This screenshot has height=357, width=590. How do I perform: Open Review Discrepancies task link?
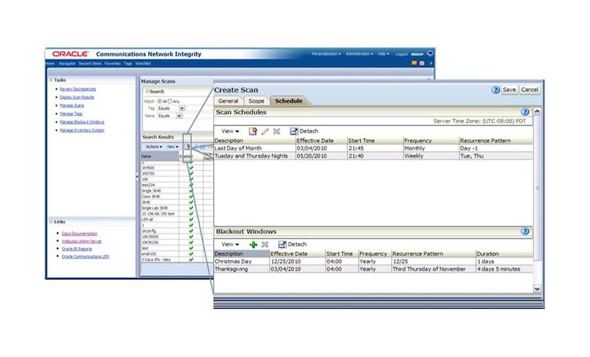click(x=78, y=89)
